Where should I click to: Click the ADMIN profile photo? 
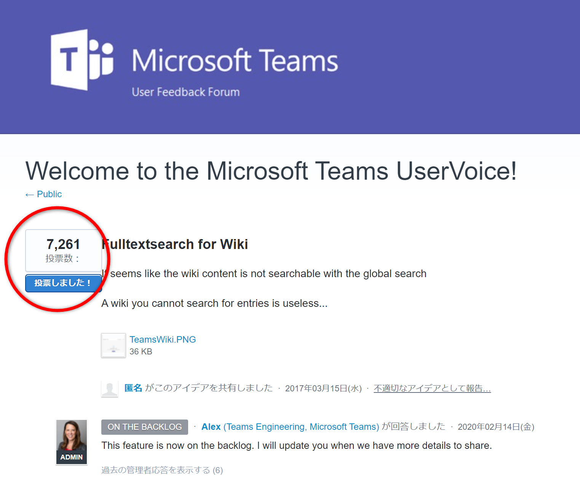coord(72,442)
